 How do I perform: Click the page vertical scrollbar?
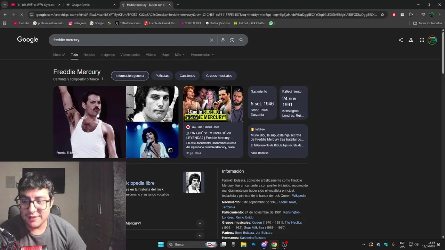pyautogui.click(x=443, y=52)
